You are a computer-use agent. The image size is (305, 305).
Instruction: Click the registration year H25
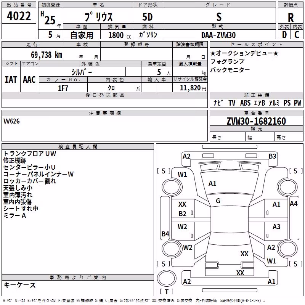click(x=48, y=18)
